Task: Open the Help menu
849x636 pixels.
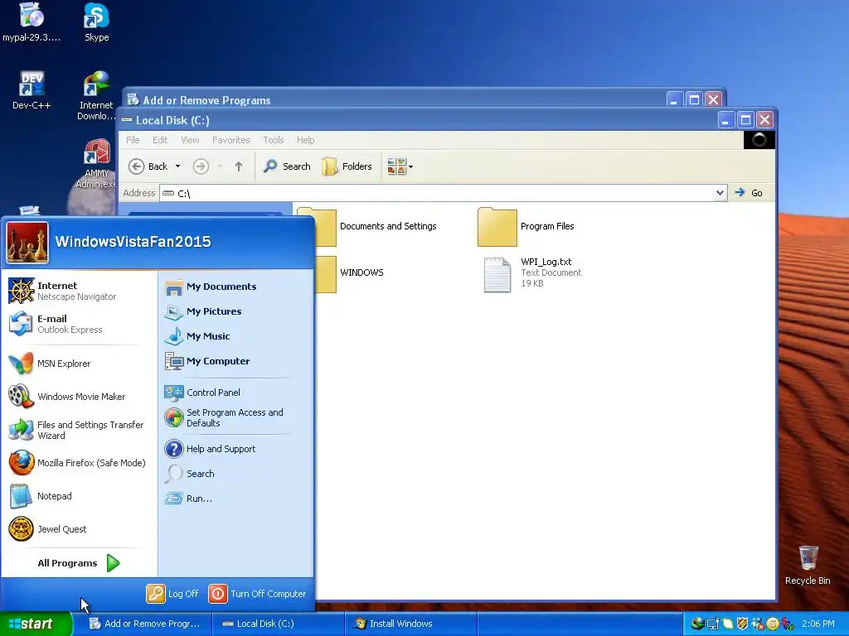Action: pos(305,140)
